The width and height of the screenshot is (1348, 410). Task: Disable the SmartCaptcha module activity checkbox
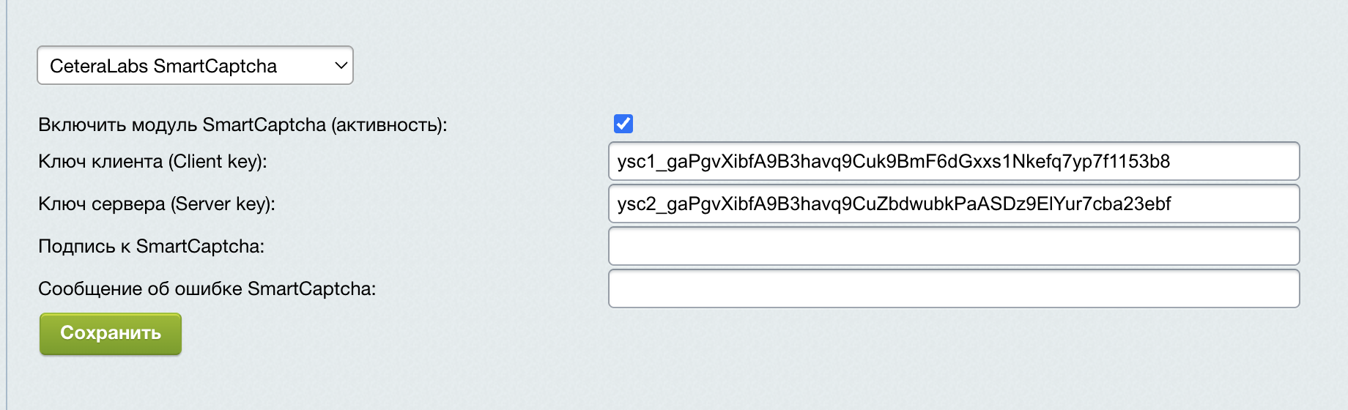coord(623,124)
